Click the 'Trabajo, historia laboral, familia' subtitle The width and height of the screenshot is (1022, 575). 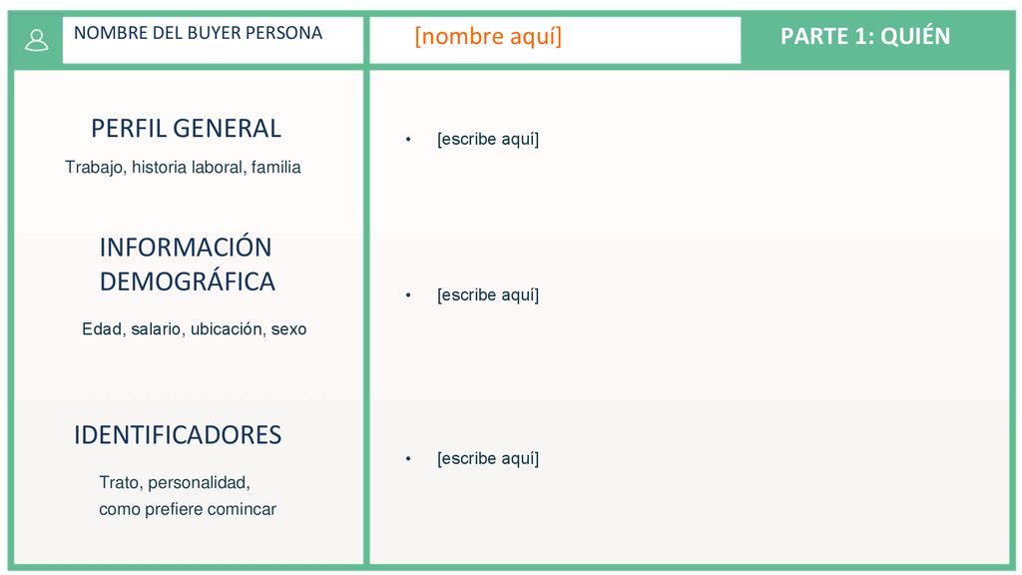(183, 168)
